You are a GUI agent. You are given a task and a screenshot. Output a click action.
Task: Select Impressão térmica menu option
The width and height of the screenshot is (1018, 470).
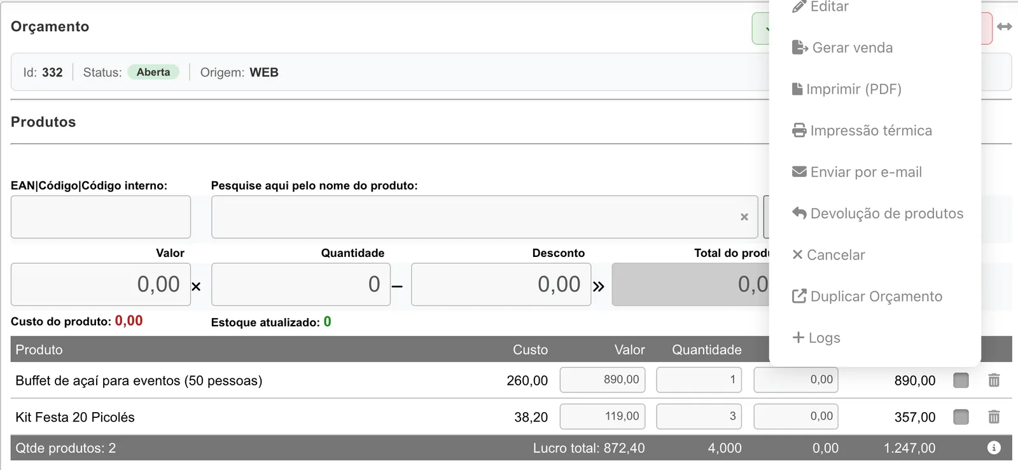click(x=861, y=130)
